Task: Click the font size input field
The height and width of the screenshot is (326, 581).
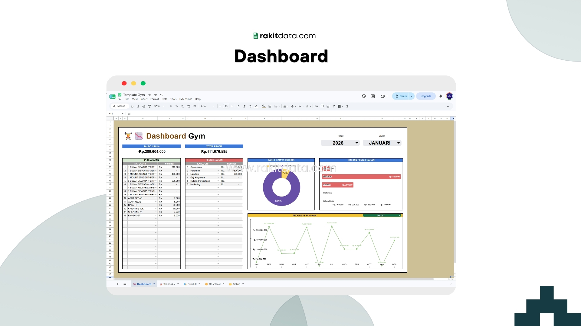Action: (226, 106)
